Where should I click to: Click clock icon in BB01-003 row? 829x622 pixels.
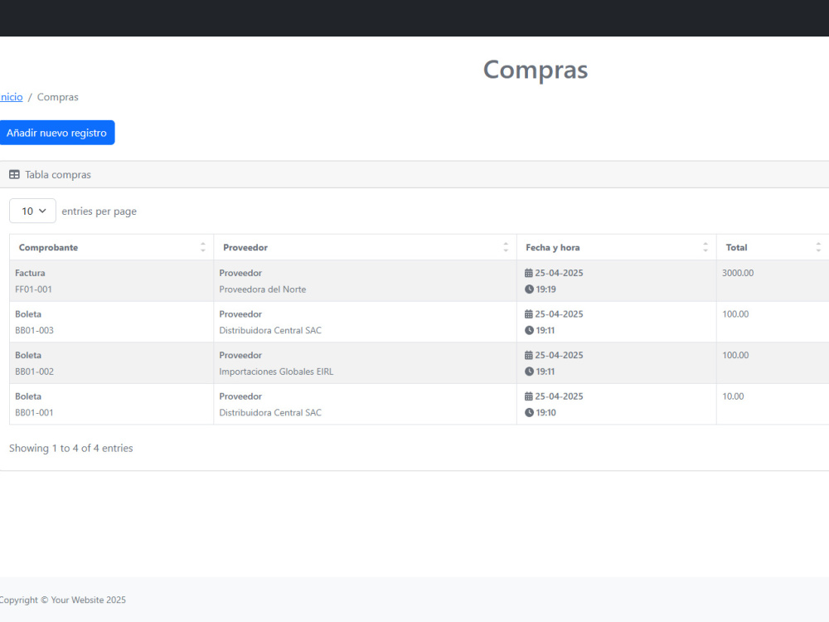pyautogui.click(x=529, y=331)
